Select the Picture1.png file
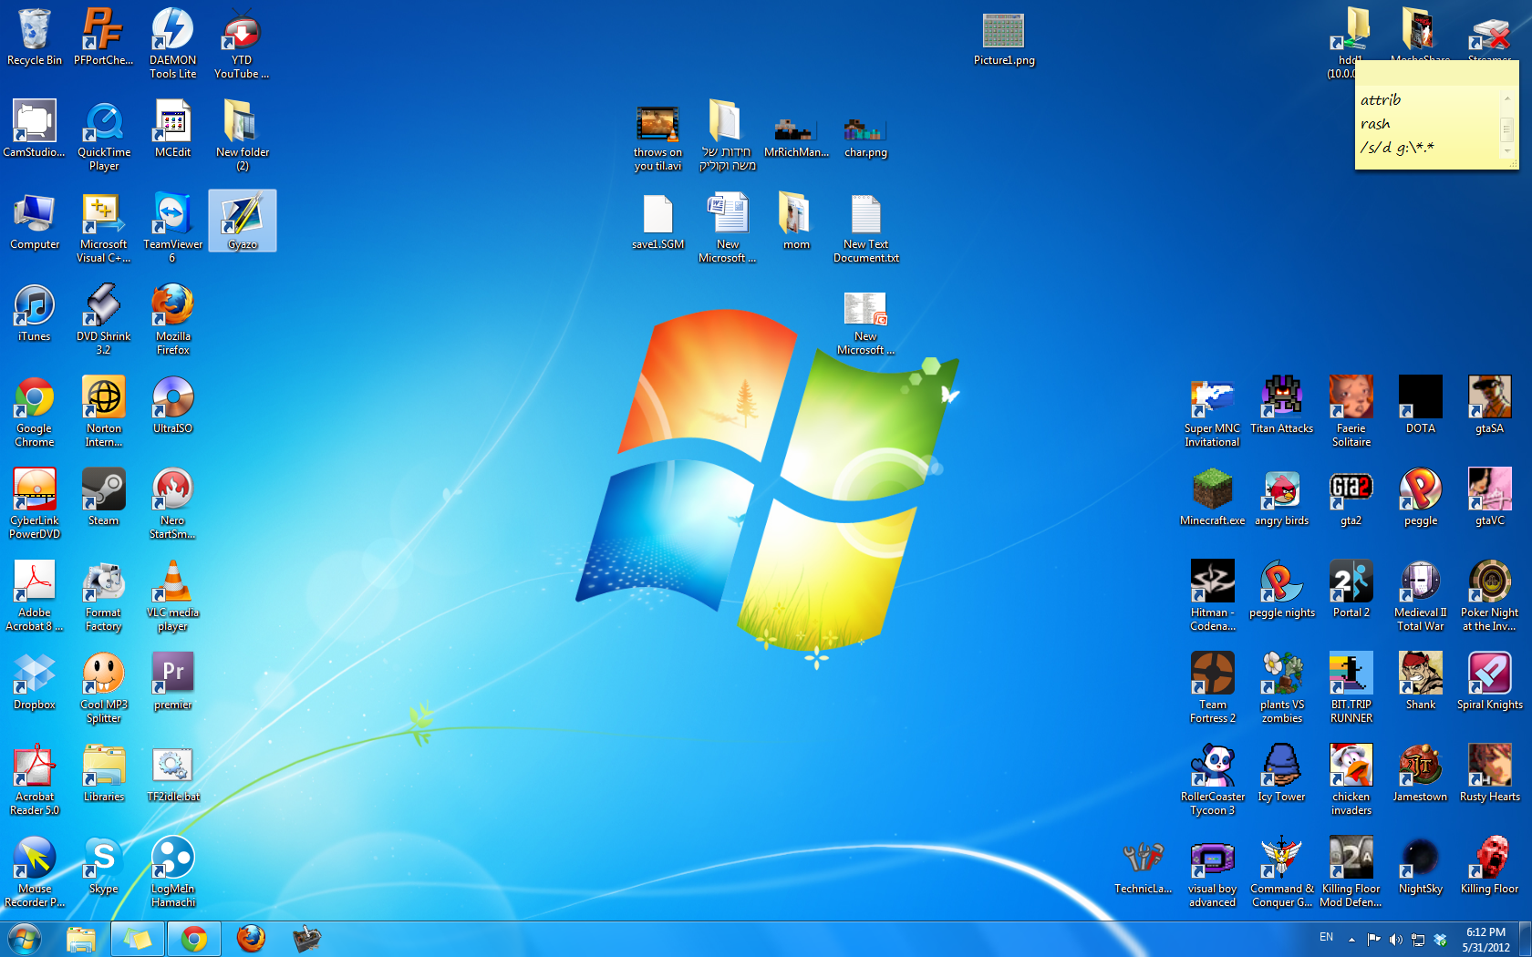This screenshot has width=1532, height=957. coord(1004,38)
